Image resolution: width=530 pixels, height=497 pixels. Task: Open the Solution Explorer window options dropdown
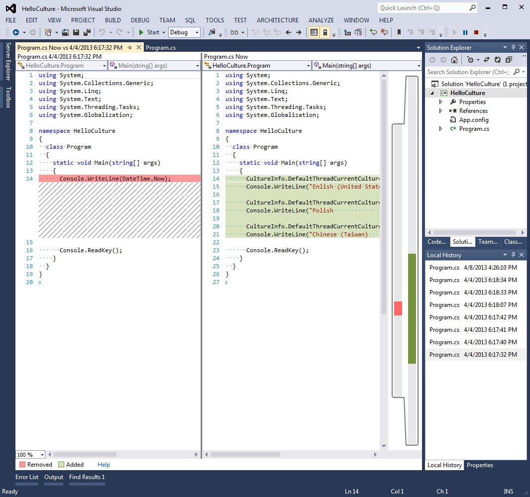coord(505,48)
